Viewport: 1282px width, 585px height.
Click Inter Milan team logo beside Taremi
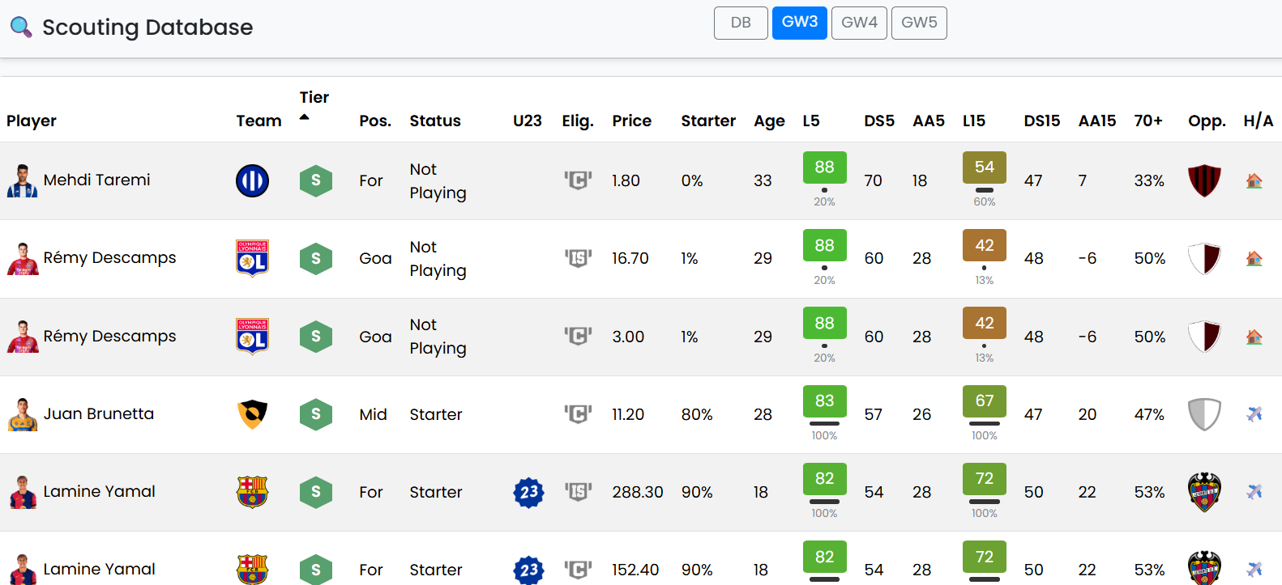coord(252,180)
